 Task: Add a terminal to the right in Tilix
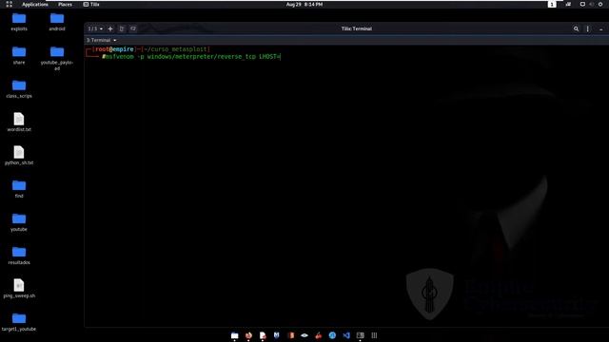pos(122,28)
